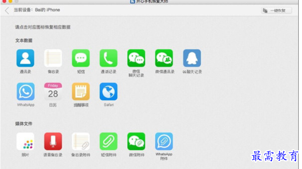
Task: Click the 媒体文件 section heading
Action: click(24, 124)
